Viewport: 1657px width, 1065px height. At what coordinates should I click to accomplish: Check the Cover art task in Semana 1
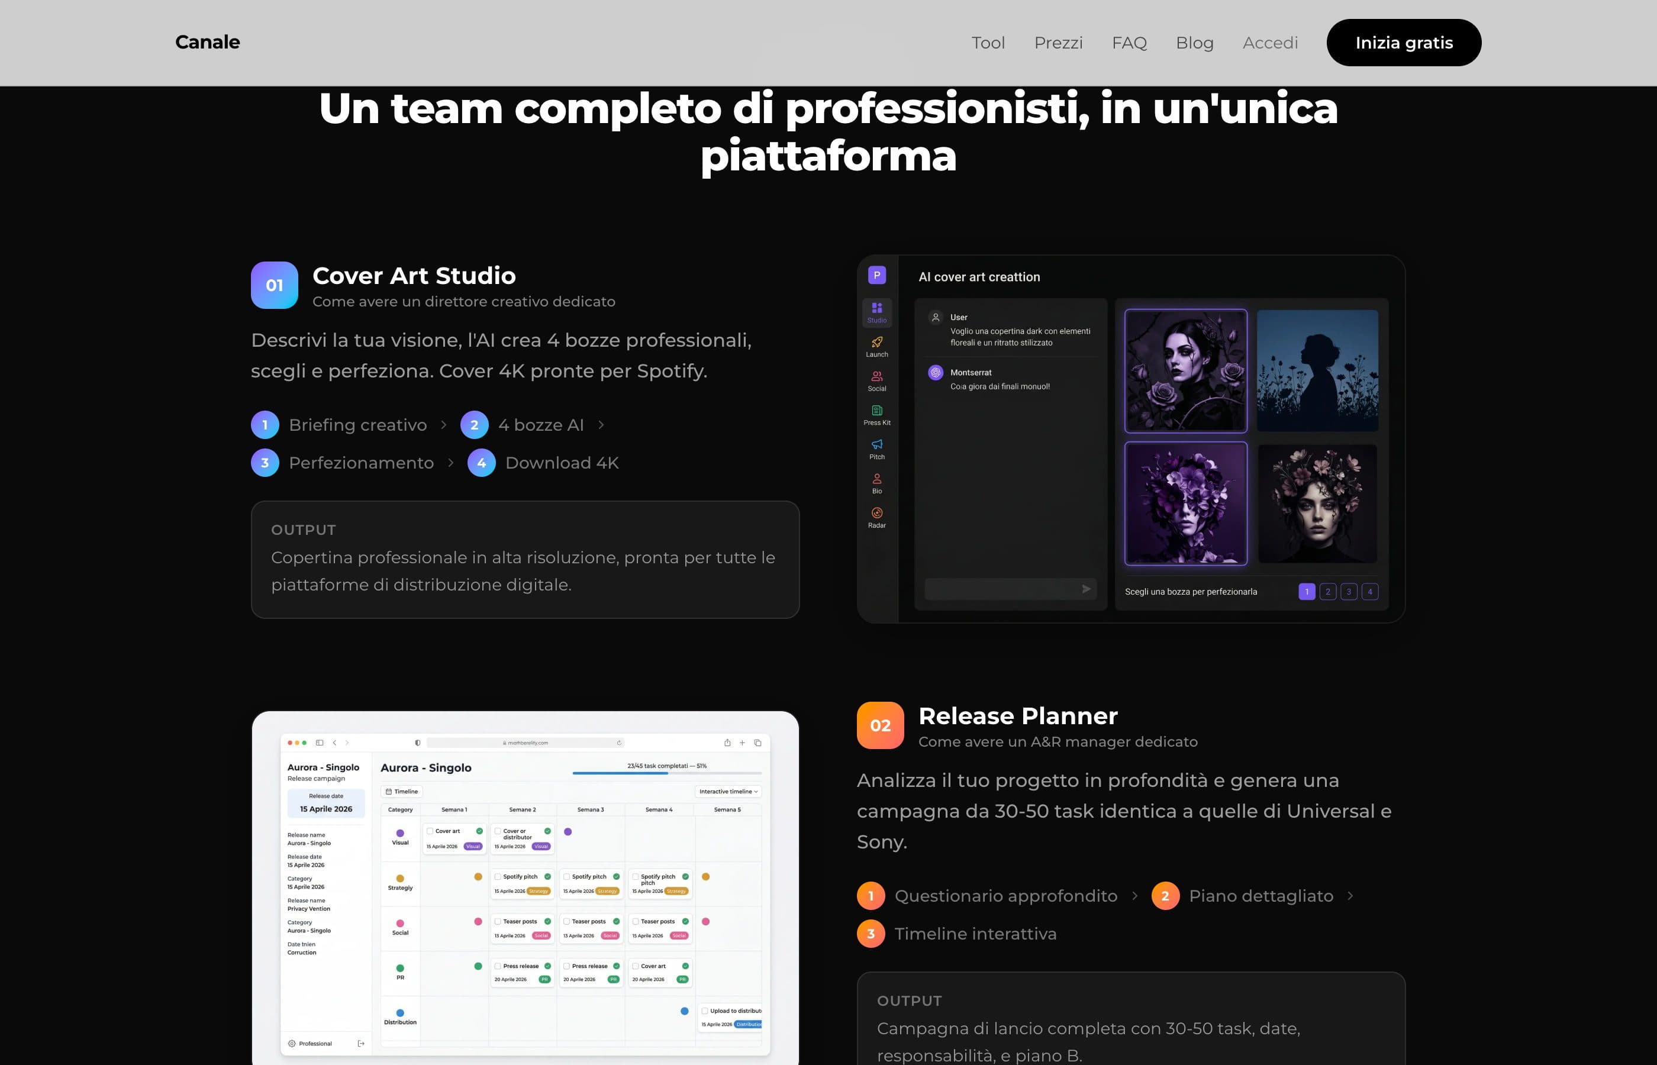[x=430, y=830]
